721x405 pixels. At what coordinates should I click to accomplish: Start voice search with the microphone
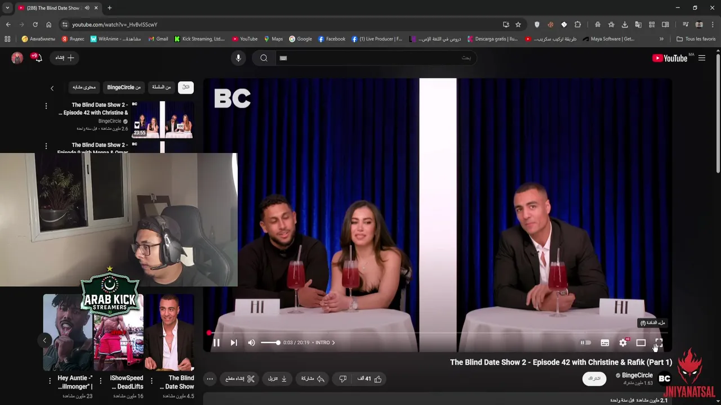(238, 58)
